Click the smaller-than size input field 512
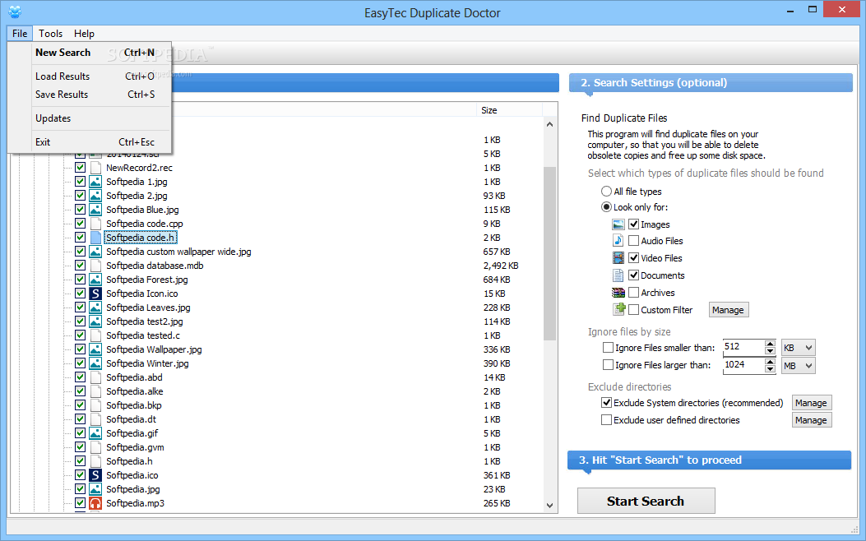866x541 pixels. pos(743,347)
